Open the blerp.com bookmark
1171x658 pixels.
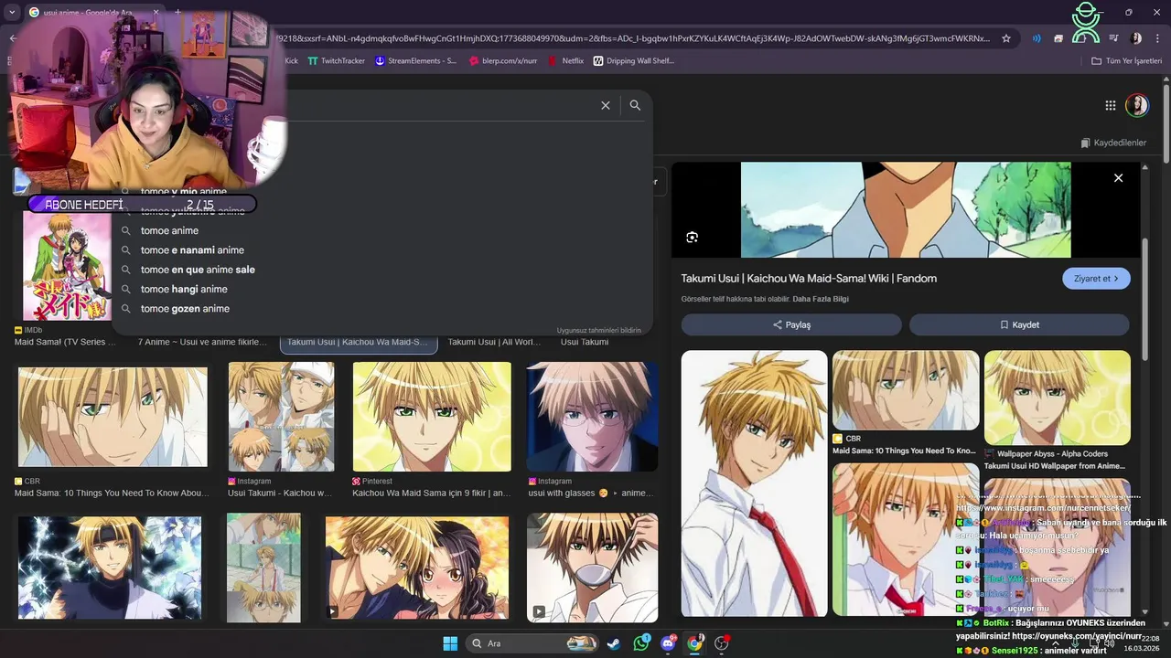(502, 61)
